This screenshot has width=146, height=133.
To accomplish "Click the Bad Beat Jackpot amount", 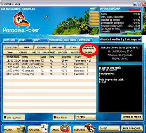I will (x=28, y=9).
